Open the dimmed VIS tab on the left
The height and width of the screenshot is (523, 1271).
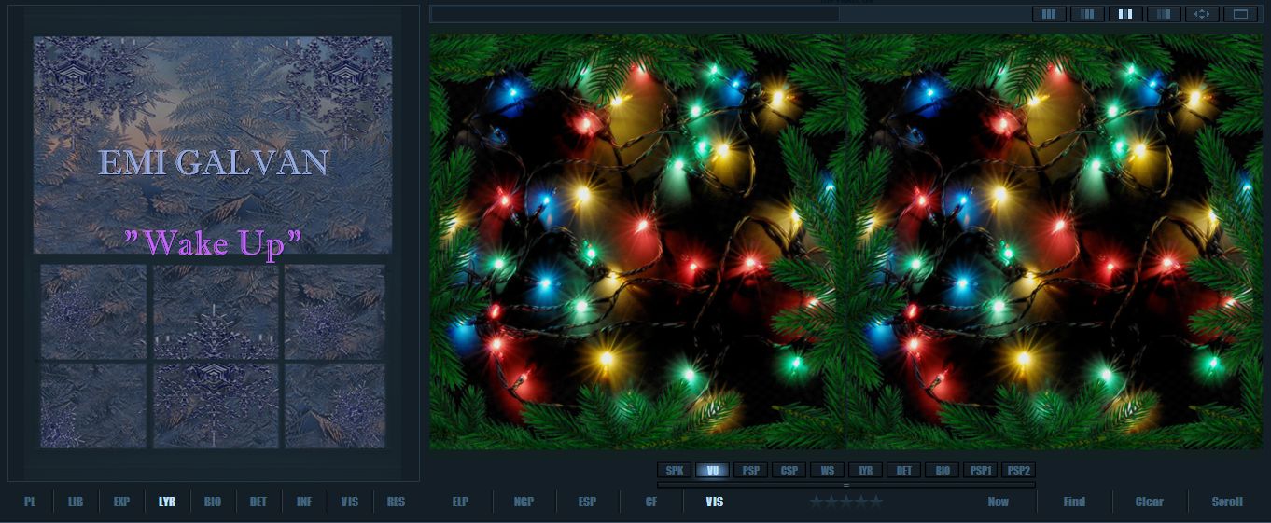(350, 502)
